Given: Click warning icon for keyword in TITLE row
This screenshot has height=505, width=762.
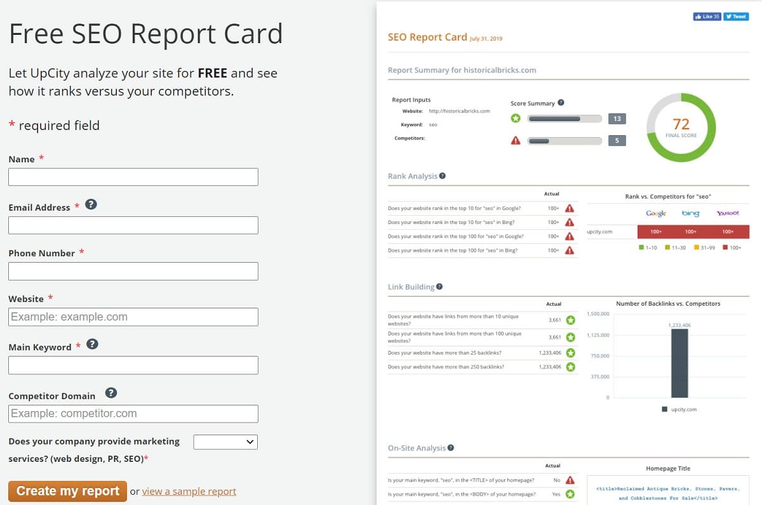Looking at the screenshot, I should (x=570, y=480).
